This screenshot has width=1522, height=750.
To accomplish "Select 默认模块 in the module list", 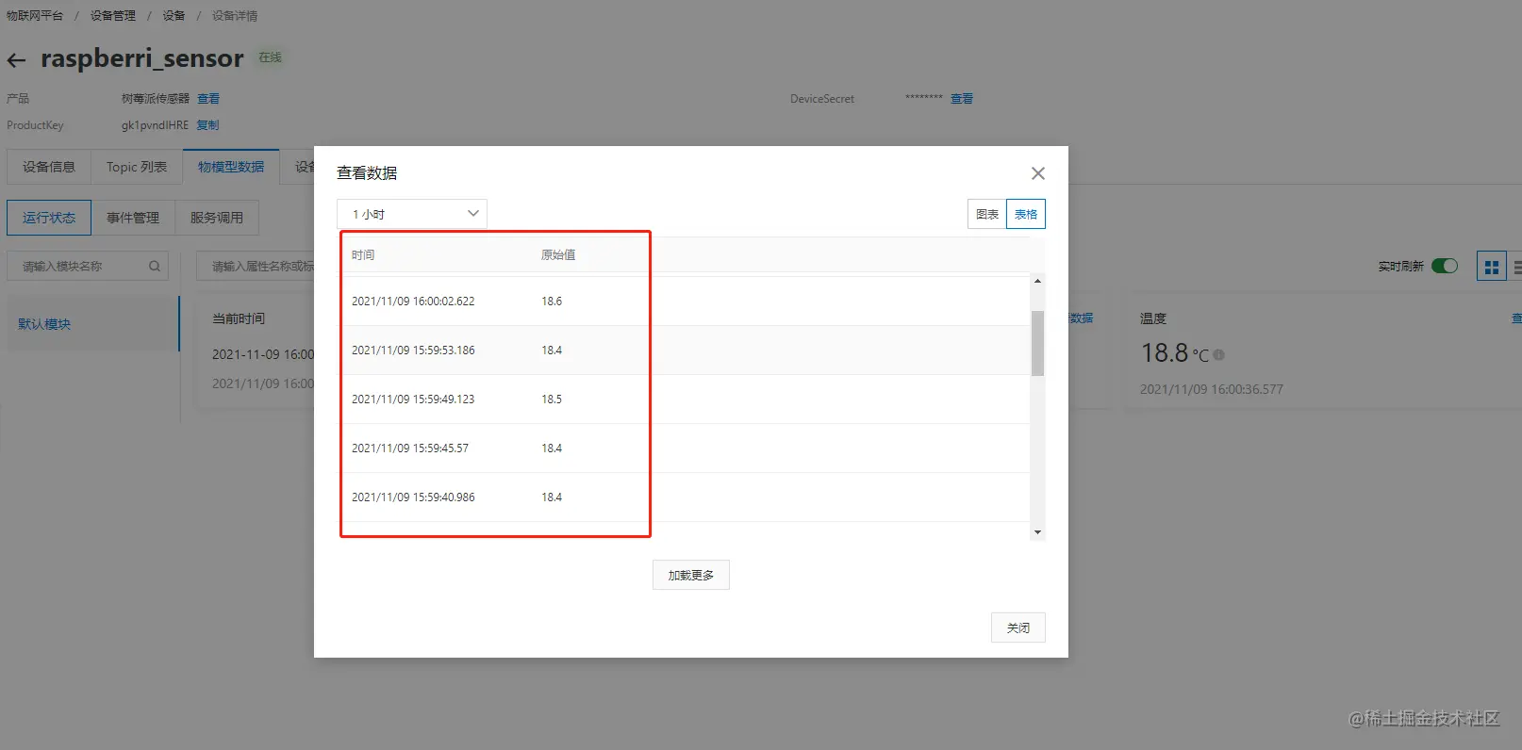I will click(92, 324).
